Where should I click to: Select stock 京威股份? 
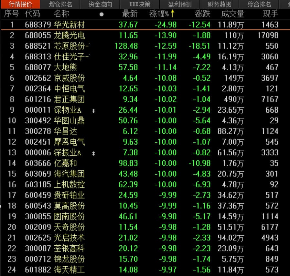[69, 78]
